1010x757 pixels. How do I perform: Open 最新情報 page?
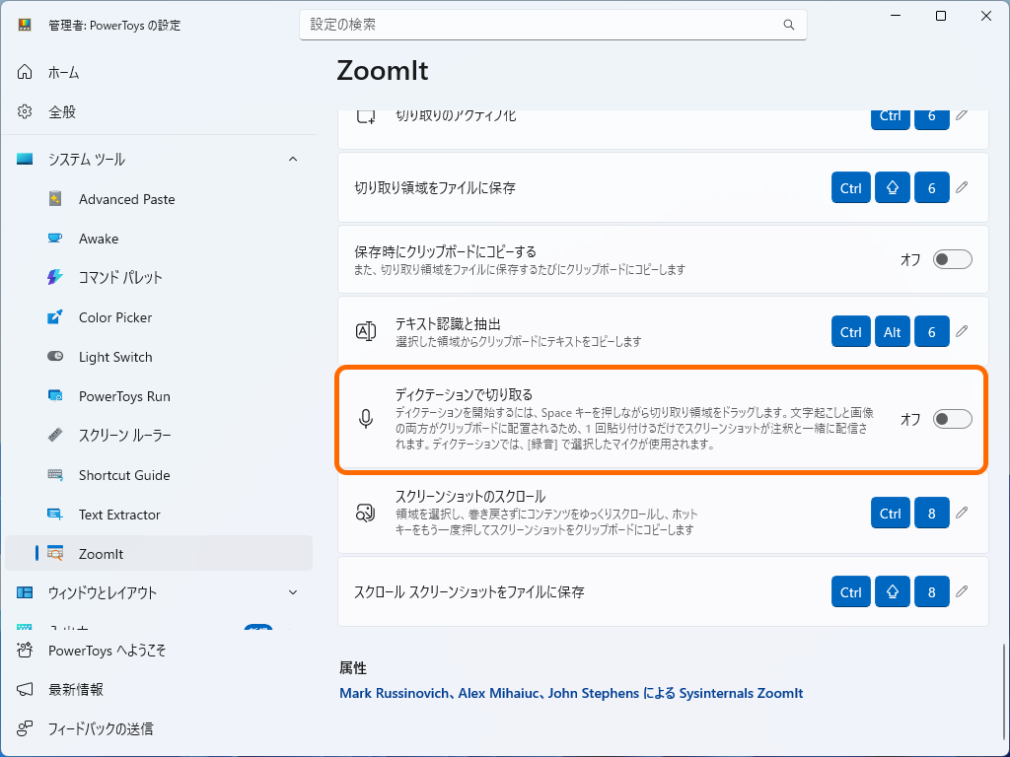coord(159,689)
